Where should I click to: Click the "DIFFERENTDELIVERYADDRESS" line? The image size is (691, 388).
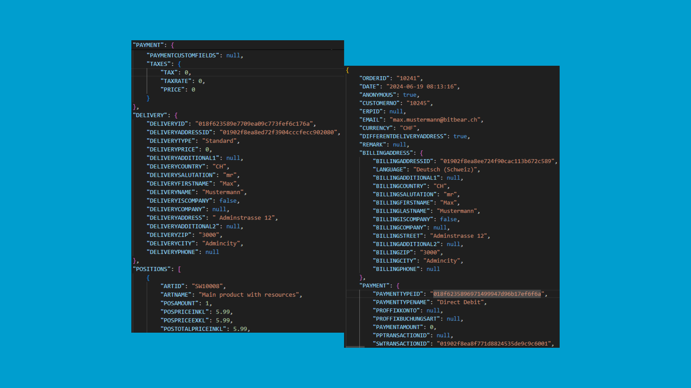(415, 136)
